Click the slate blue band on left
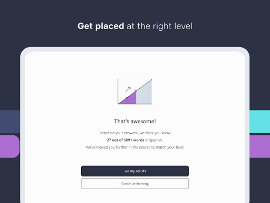Image resolution: width=270 pixels, height=203 pixels. pyautogui.click(x=10, y=122)
